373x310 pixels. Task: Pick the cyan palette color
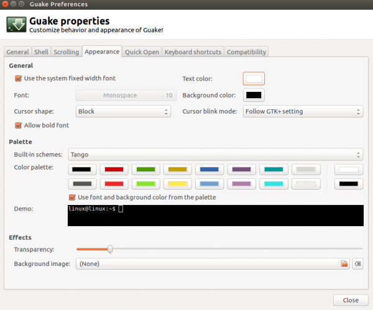point(274,184)
